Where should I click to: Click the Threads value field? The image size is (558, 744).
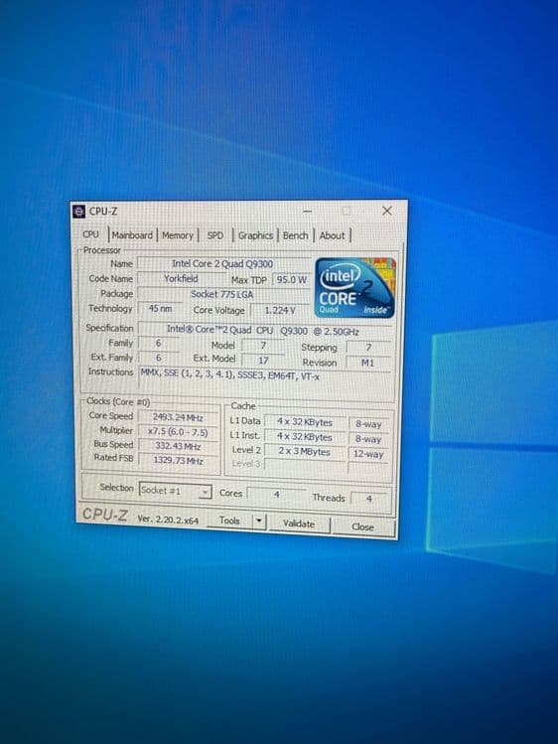click(368, 499)
